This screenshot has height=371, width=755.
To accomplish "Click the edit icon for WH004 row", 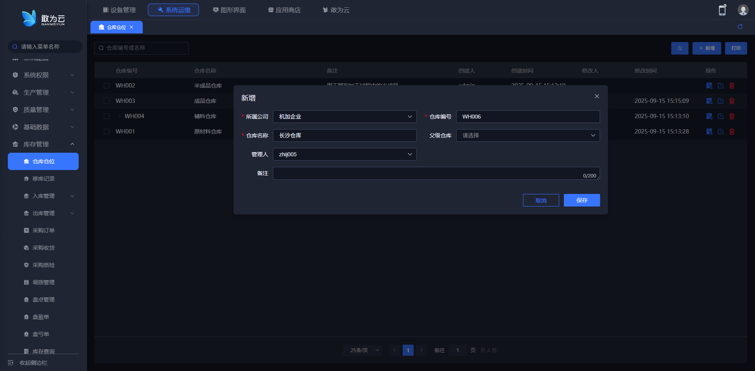I will (720, 116).
